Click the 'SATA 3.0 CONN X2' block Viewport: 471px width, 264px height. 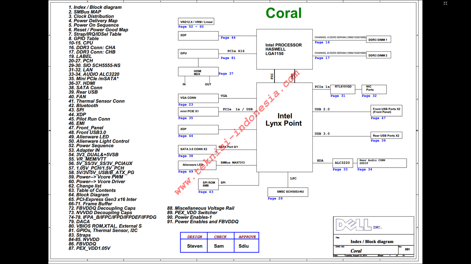[197, 149]
